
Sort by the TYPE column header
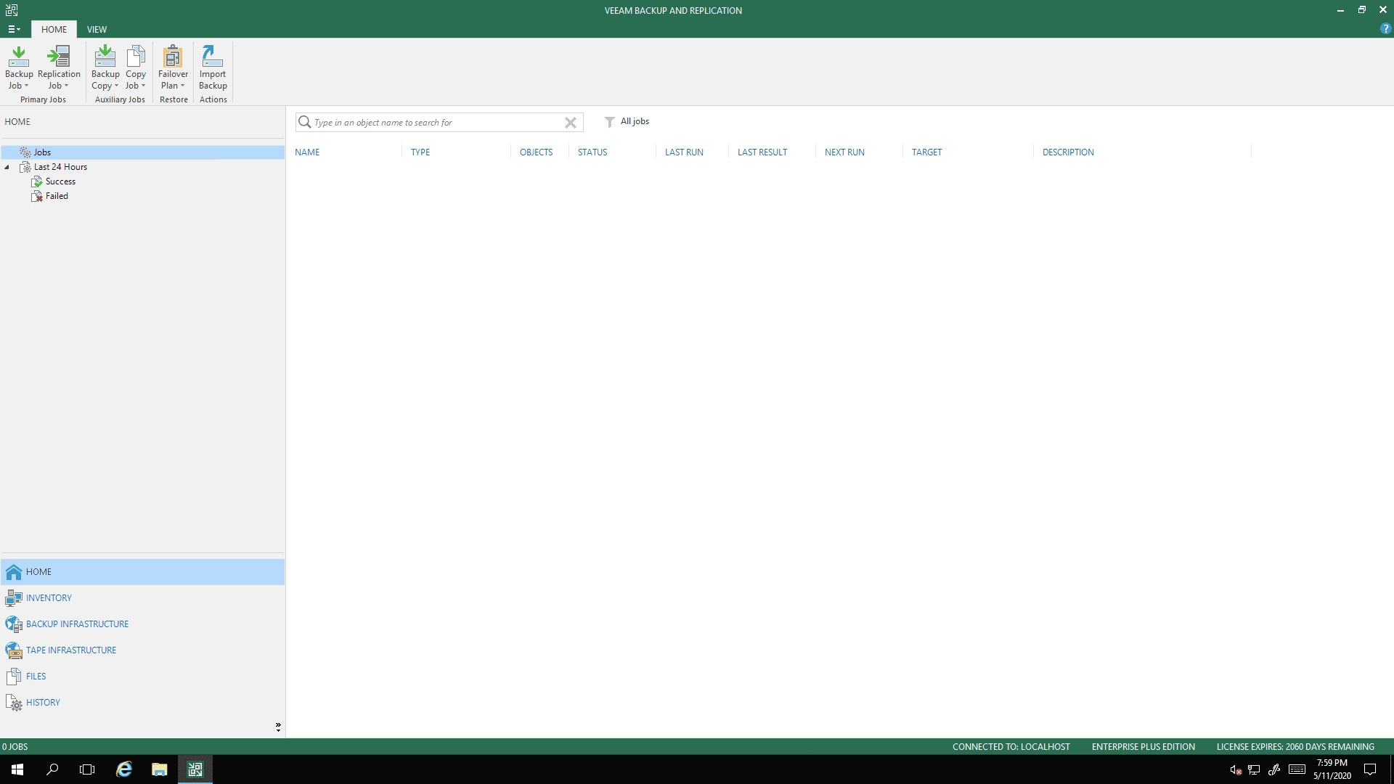[x=420, y=152]
